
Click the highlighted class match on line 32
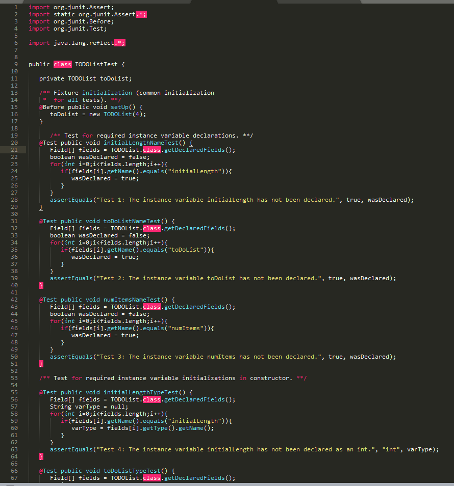152,228
